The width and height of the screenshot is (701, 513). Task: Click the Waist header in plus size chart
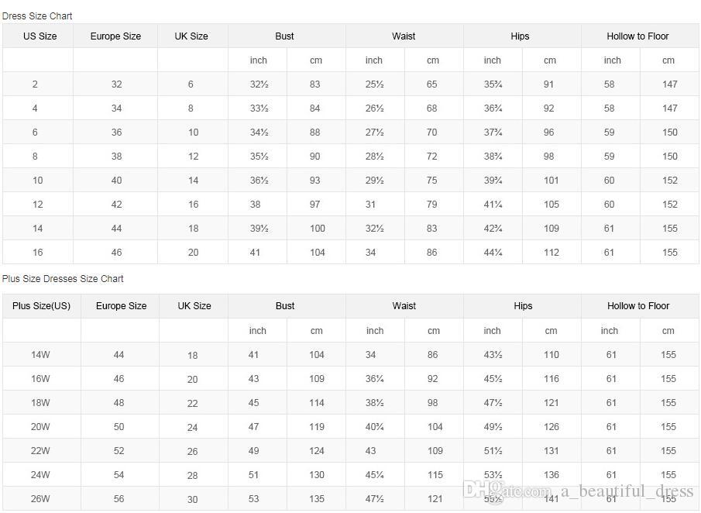tap(404, 306)
